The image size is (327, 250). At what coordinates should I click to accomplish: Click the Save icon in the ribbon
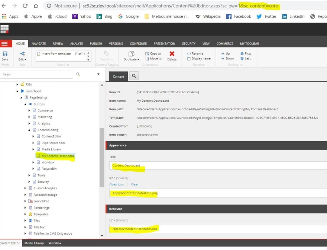point(5,54)
